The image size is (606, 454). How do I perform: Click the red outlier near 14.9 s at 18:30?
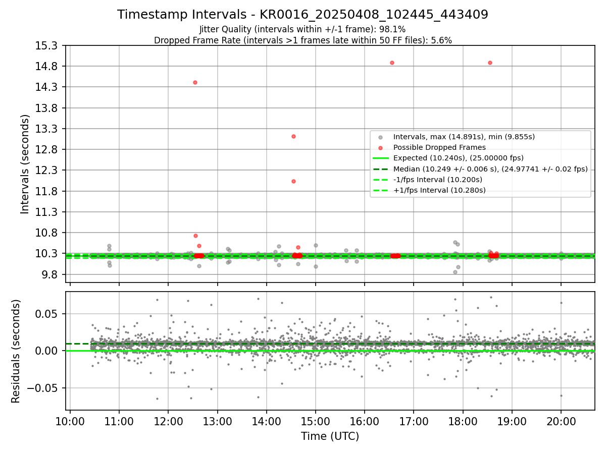pos(490,63)
